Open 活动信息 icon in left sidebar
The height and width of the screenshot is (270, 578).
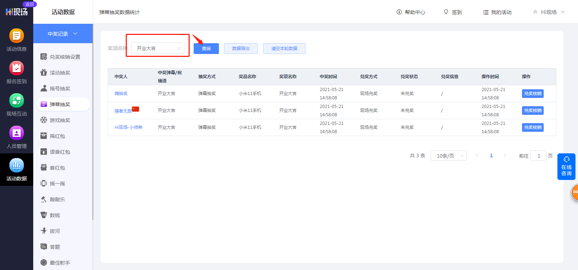click(17, 36)
